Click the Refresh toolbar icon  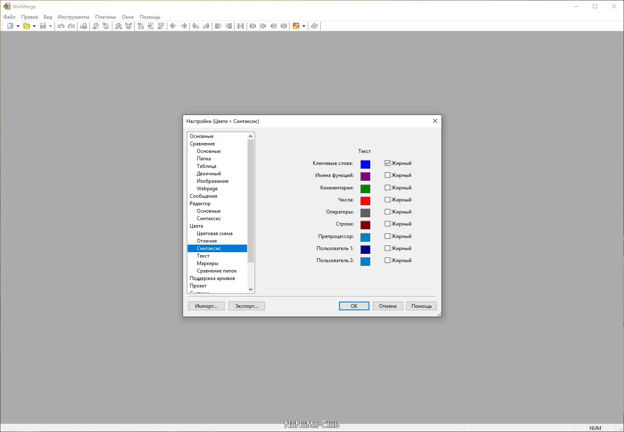point(314,26)
